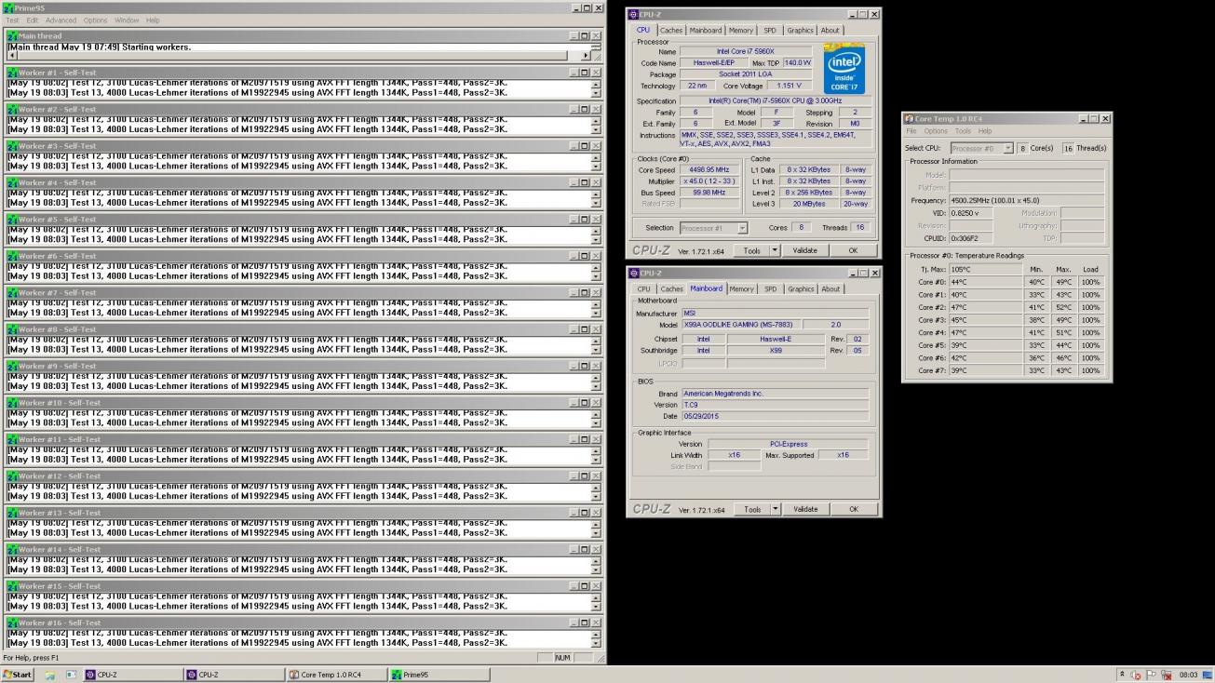
Task: Open the Advanced menu in Prime95
Action: coord(61,20)
